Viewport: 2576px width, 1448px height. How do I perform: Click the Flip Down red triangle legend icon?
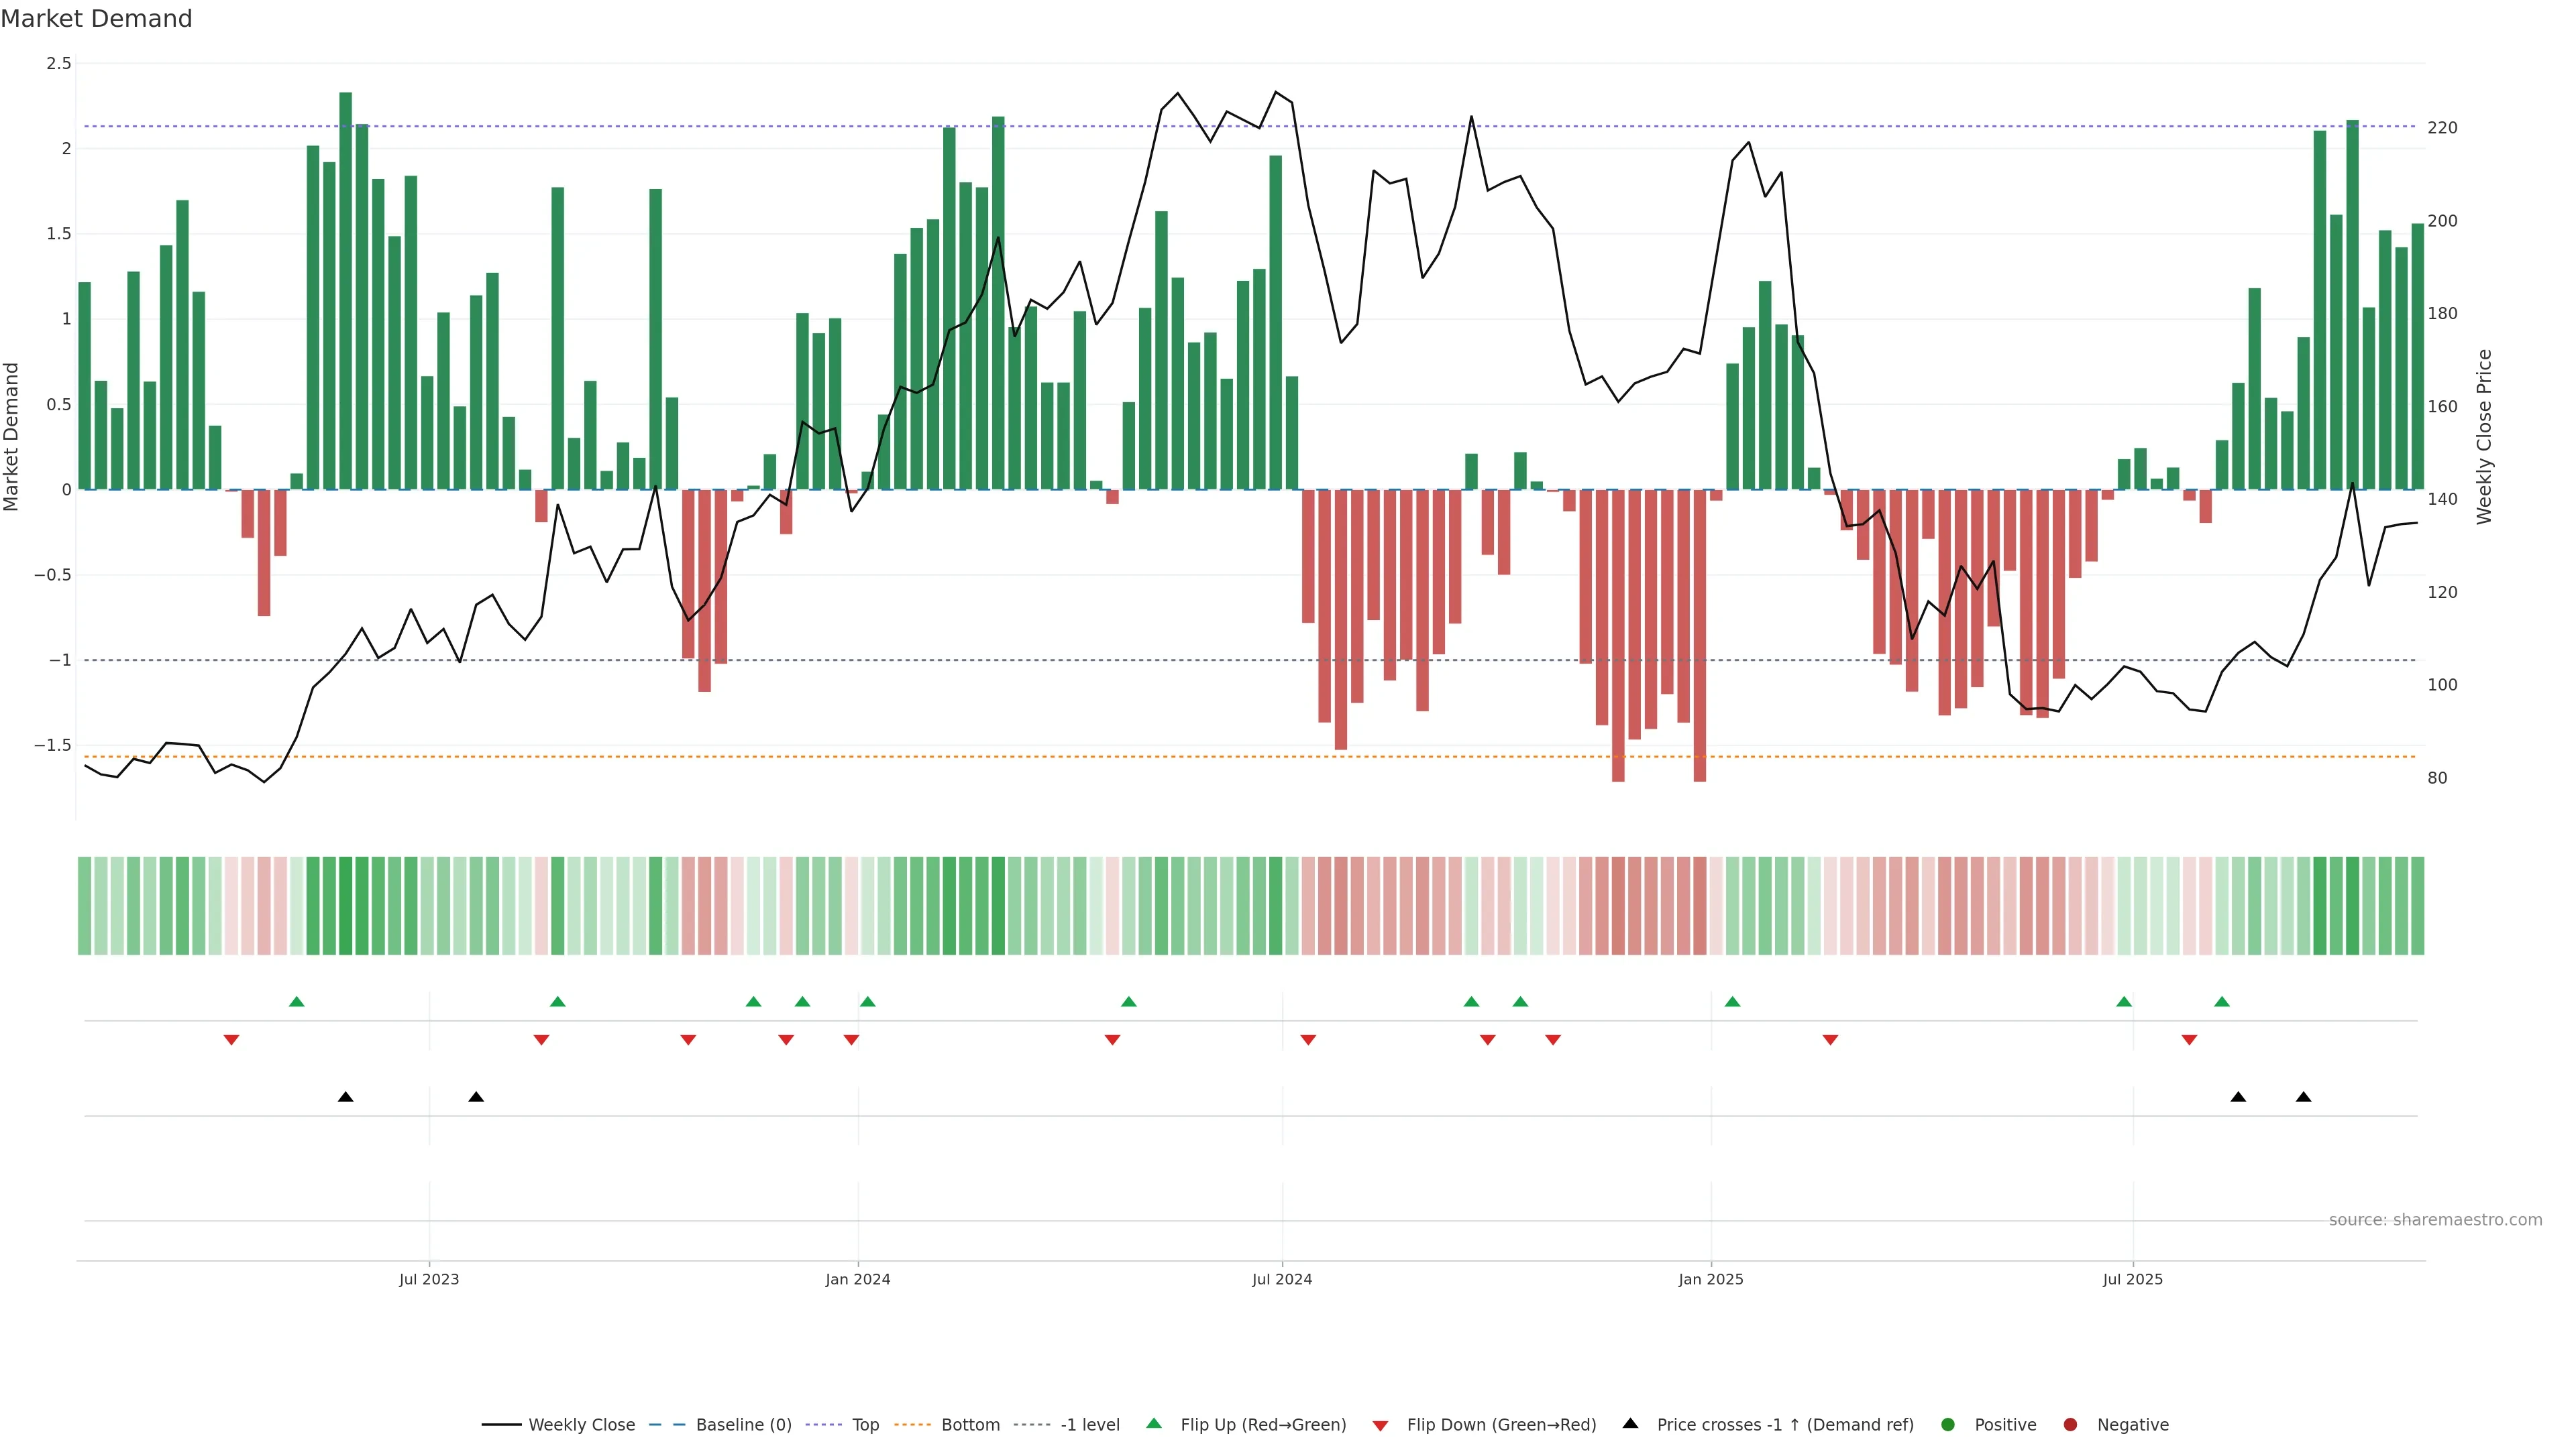pos(1380,1425)
